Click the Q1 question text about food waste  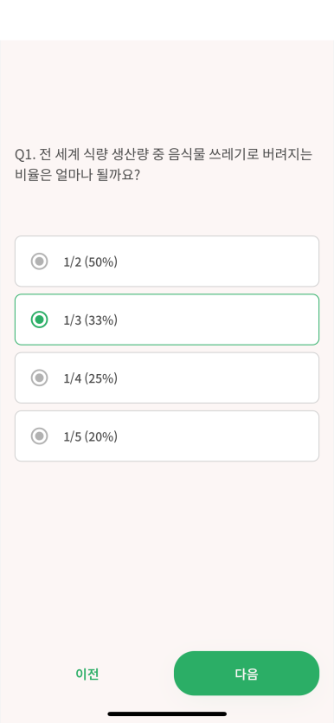click(x=164, y=165)
